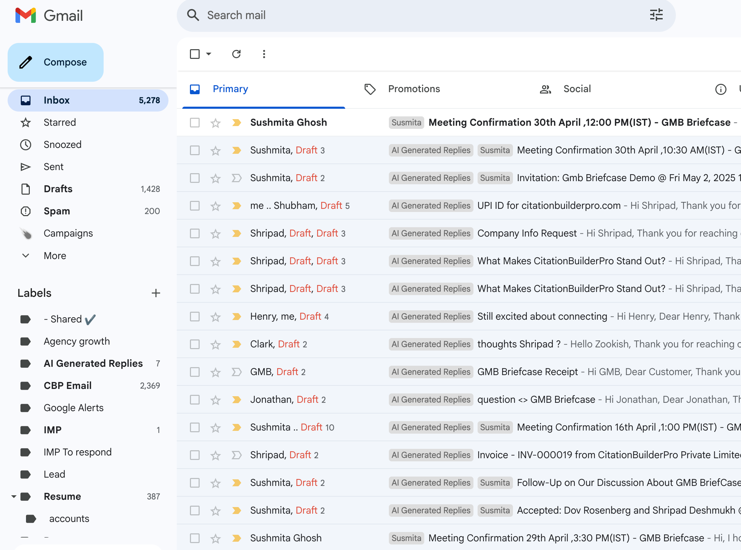Toggle importance marker on GMB Briefcase Receipt email

point(237,372)
